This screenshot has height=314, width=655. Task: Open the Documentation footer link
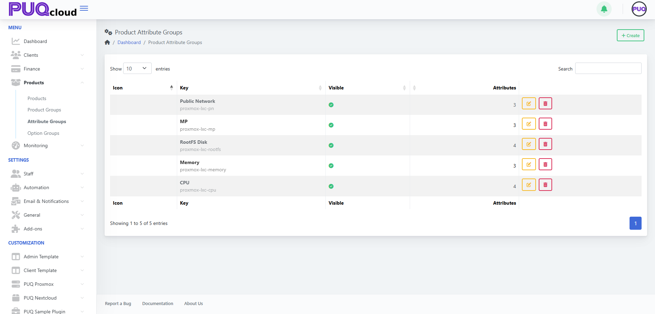pos(158,303)
